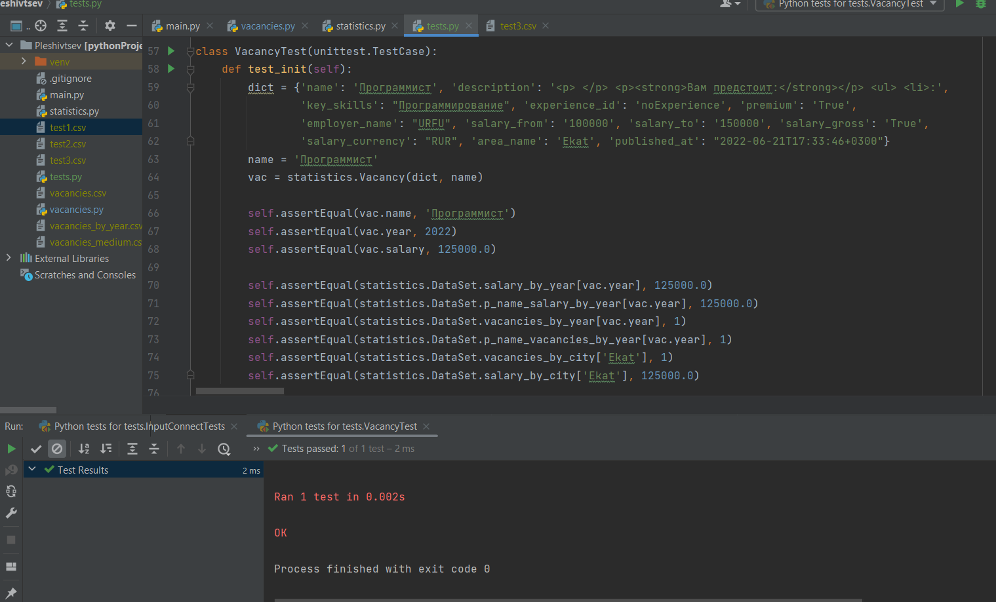The width and height of the screenshot is (996, 602).
Task: Rerun the tests in the Run panel
Action: pyautogui.click(x=11, y=449)
